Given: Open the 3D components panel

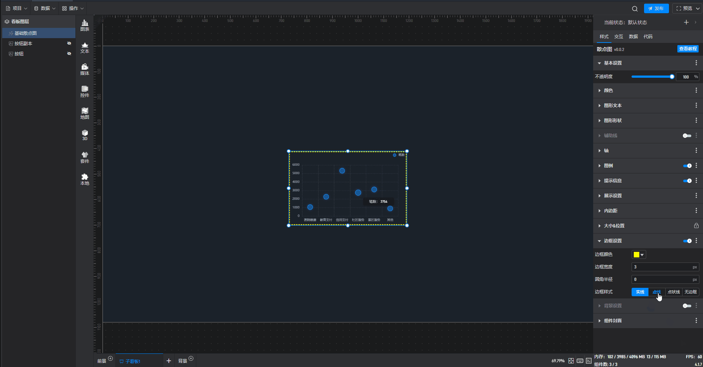Looking at the screenshot, I should pos(85,135).
